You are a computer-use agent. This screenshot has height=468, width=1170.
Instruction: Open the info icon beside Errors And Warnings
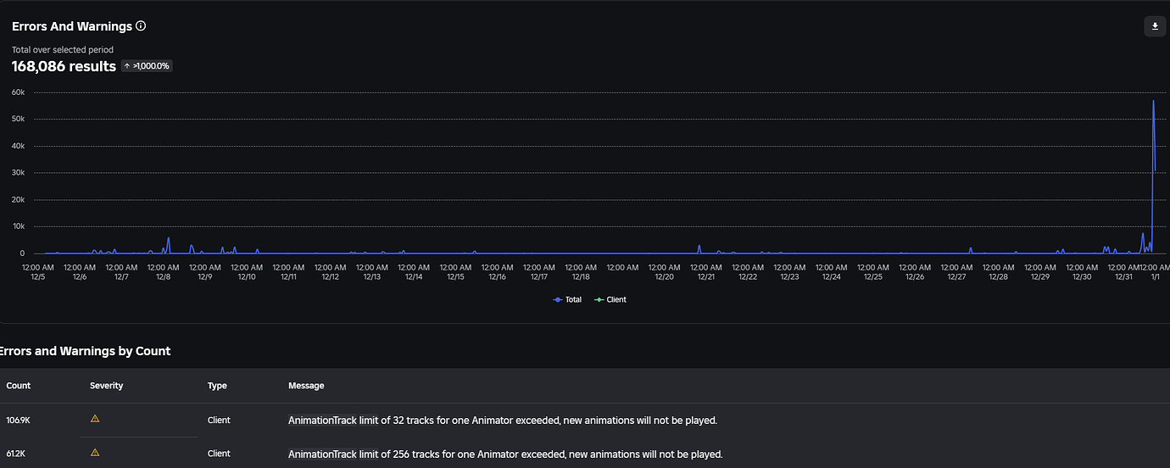tap(141, 26)
